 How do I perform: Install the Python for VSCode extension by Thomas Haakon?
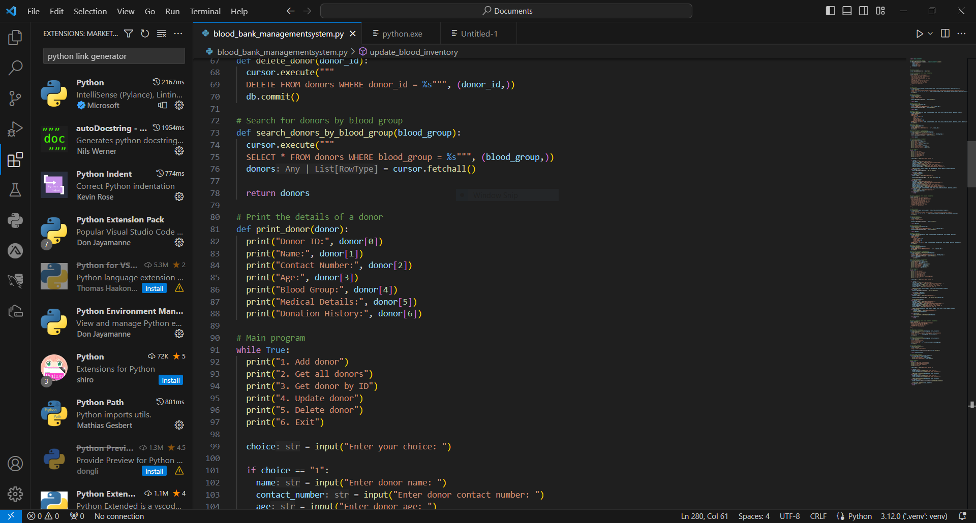pyautogui.click(x=154, y=288)
